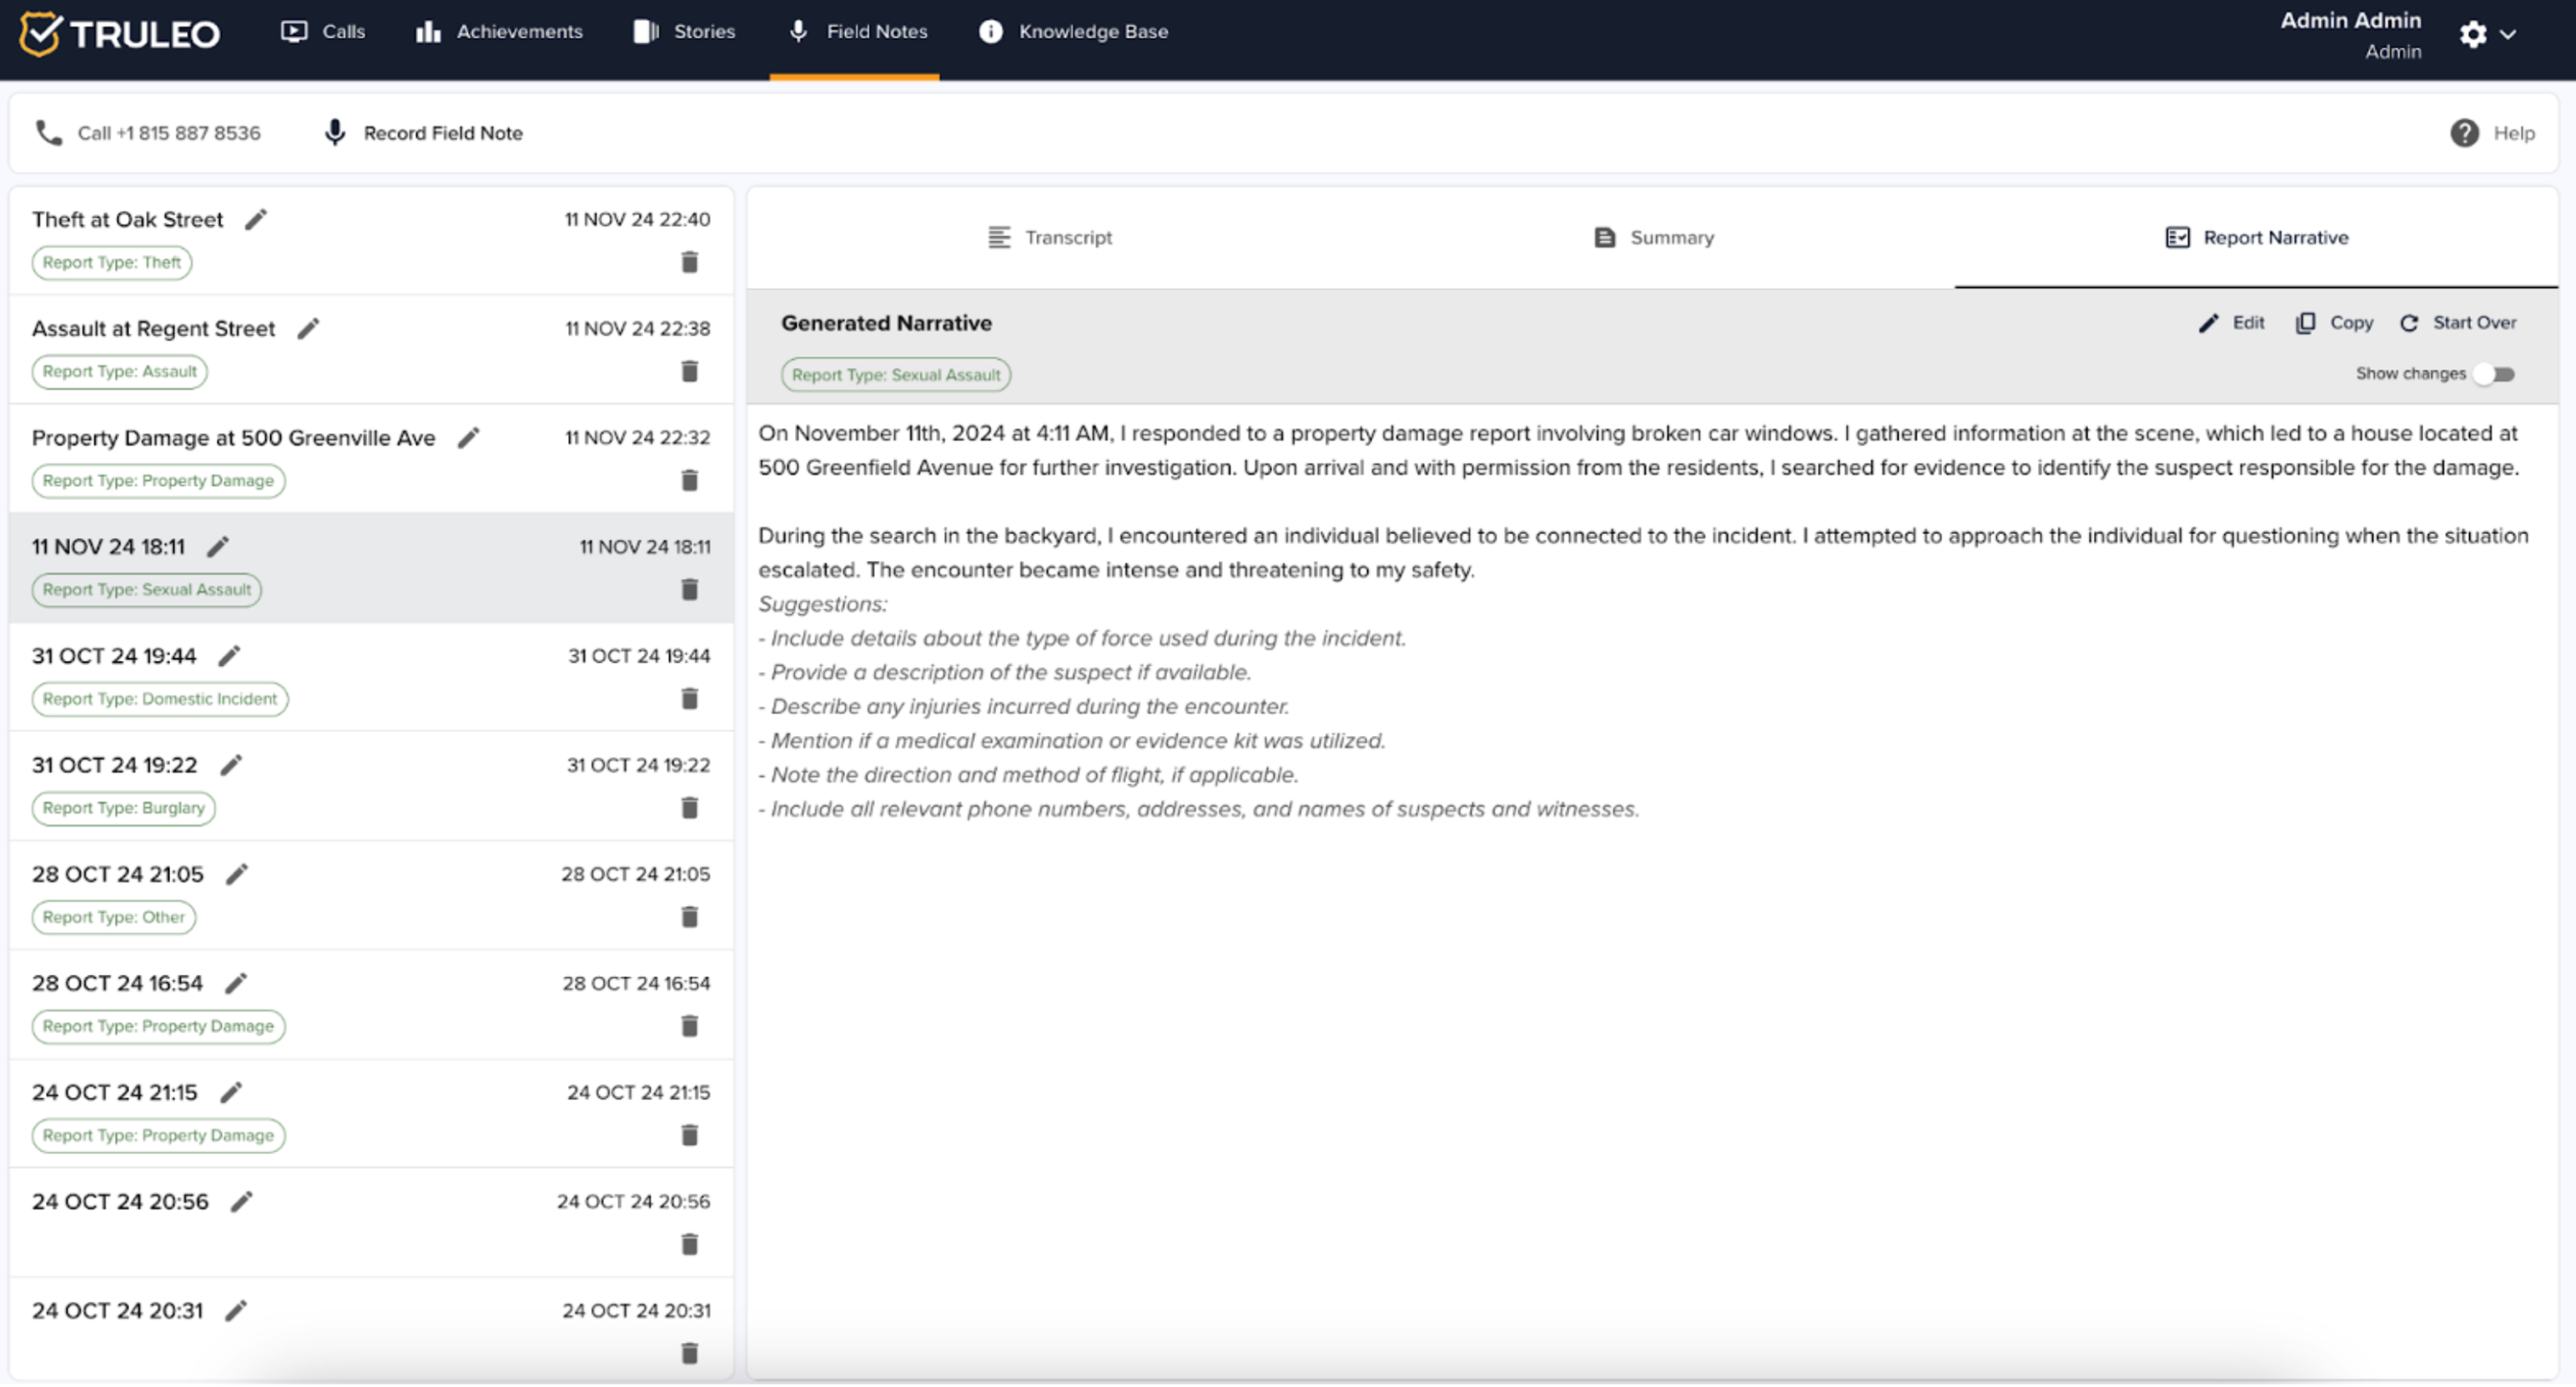This screenshot has height=1387, width=2576.
Task: Rename the Theft at Oak Street note via pencil icon
Action: tap(256, 219)
